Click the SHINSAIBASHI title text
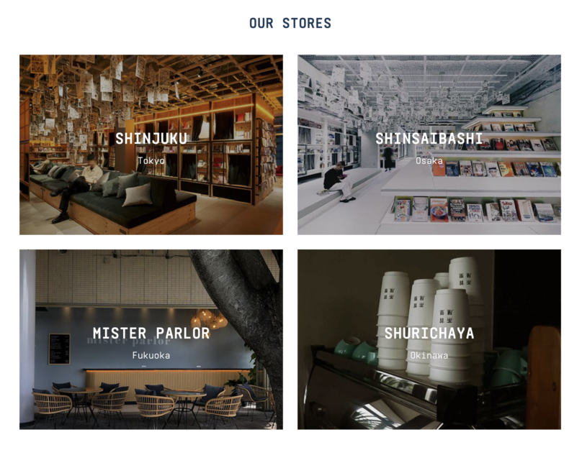 click(x=429, y=139)
